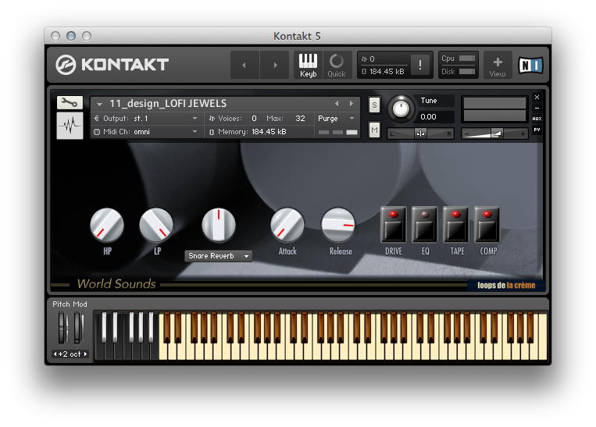This screenshot has height=427, width=596.
Task: Click the reverb amount knob
Action: pyautogui.click(x=219, y=225)
